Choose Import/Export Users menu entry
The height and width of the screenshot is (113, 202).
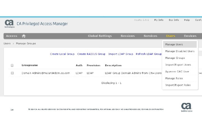coord(180,65)
